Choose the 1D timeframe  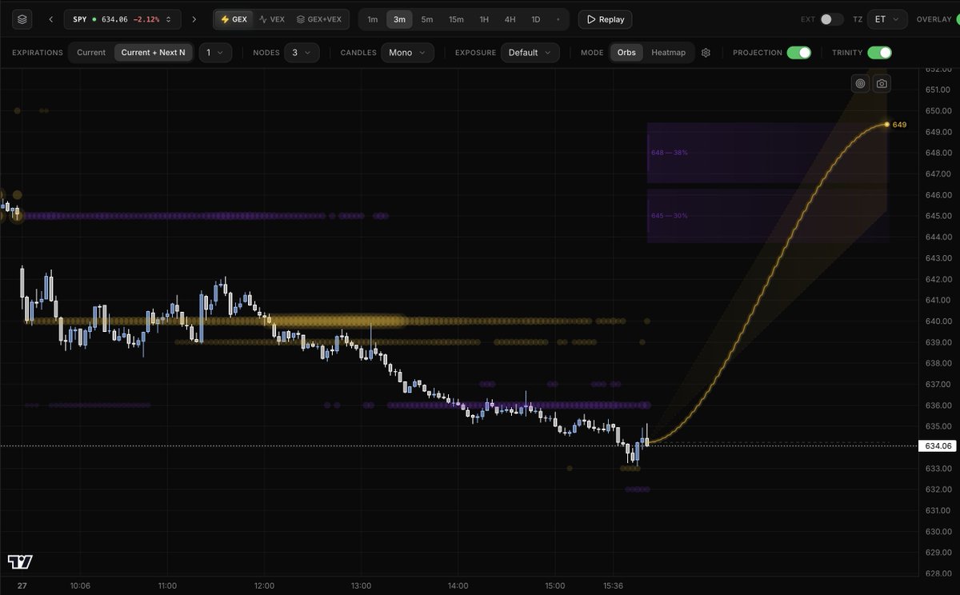536,19
